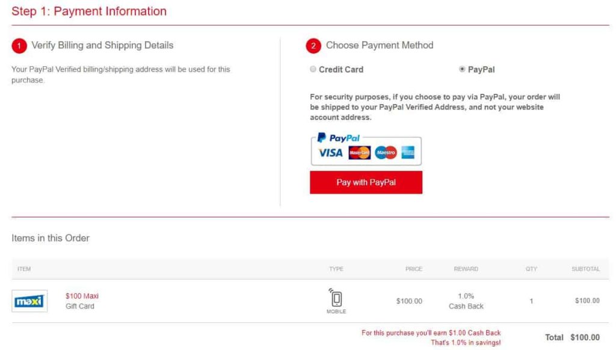Click the $100.00 price value
This screenshot has height=350, width=616.
[409, 301]
